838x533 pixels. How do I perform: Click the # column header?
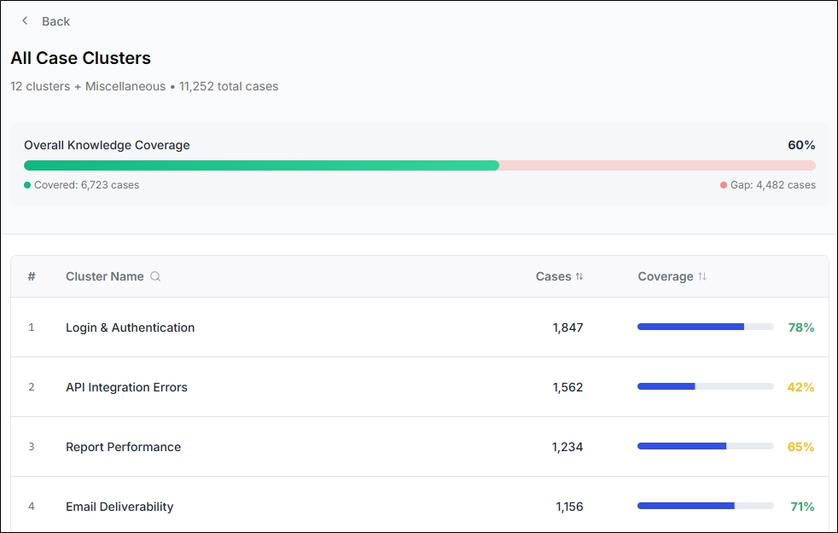[32, 276]
